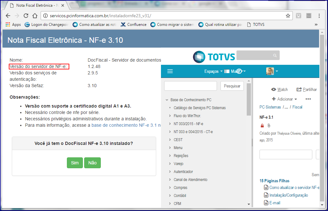Open the E-mail child page

pos(275,203)
